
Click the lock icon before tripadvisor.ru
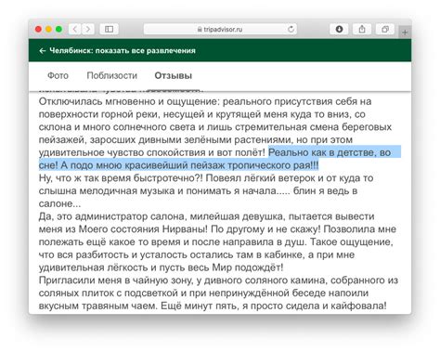tap(200, 30)
